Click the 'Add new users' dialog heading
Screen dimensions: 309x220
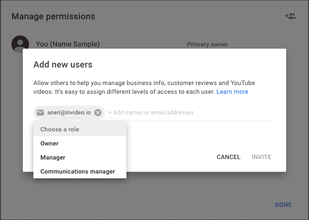[x=63, y=65]
